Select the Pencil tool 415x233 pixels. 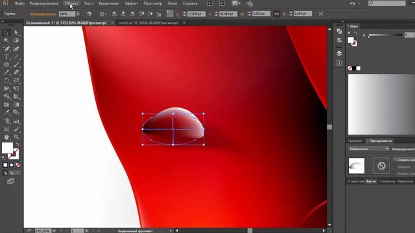(x=6, y=72)
